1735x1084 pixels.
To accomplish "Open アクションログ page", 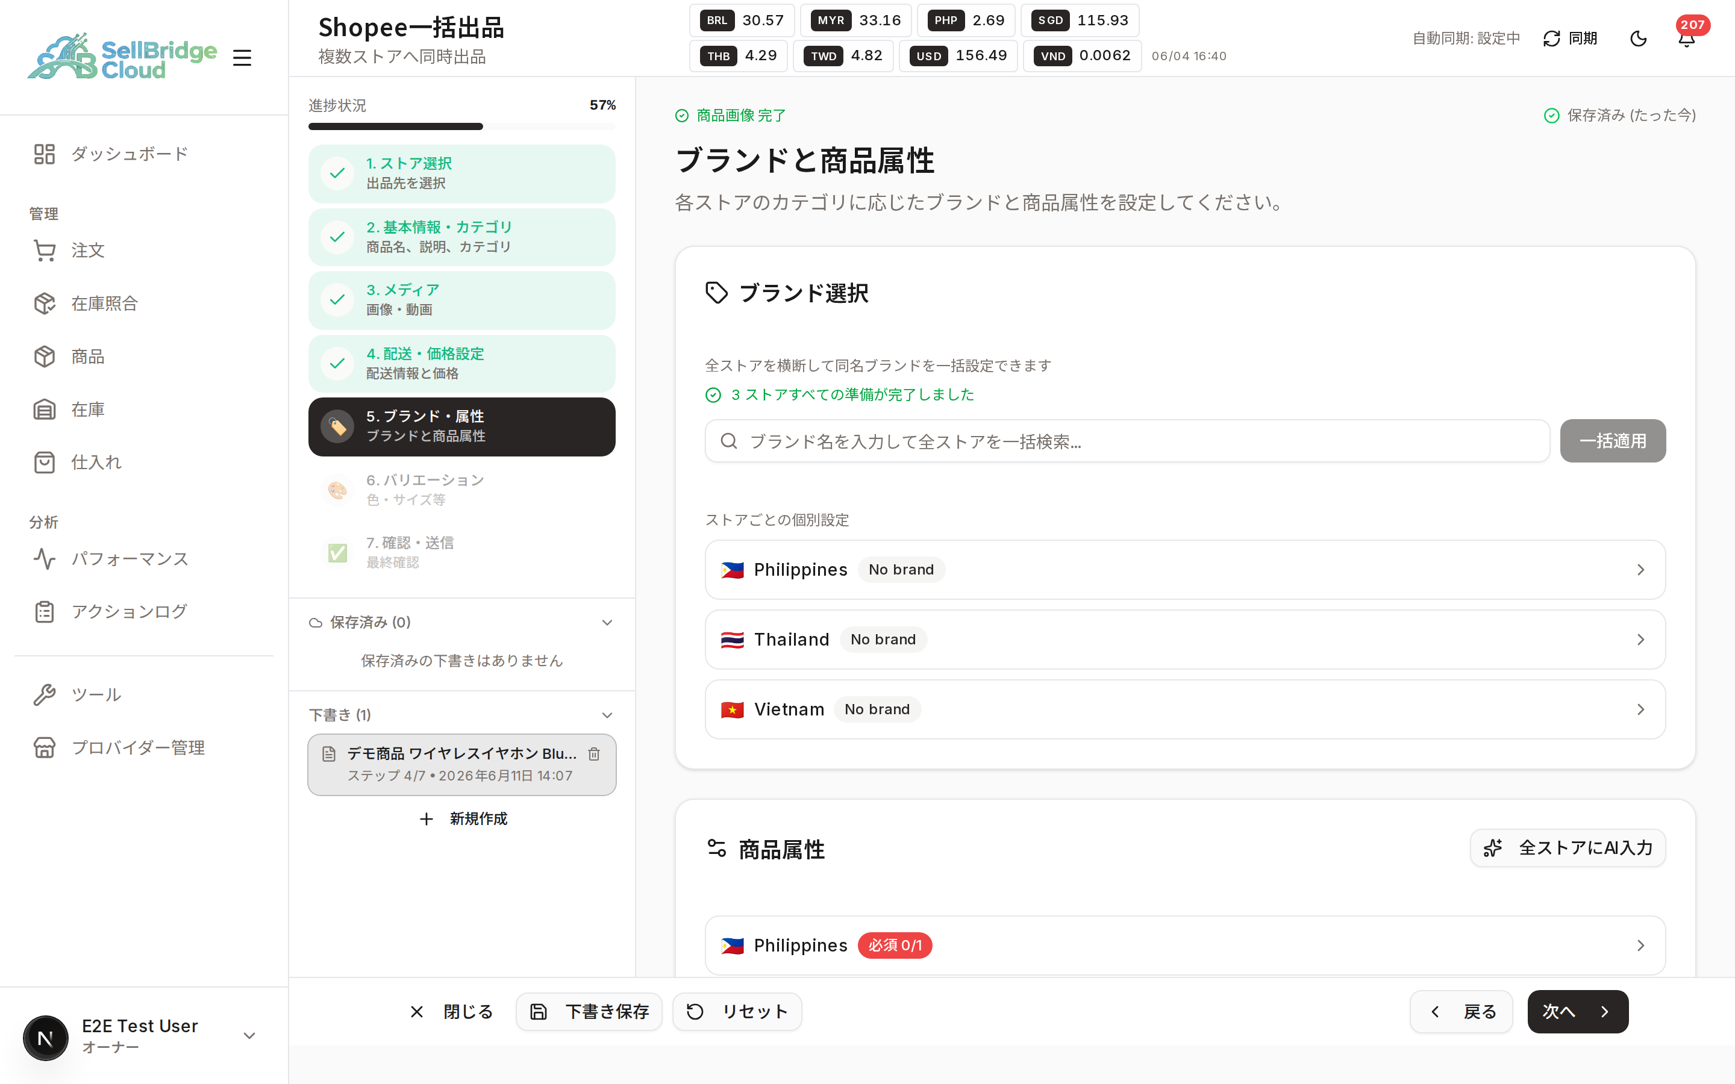I will [x=143, y=611].
